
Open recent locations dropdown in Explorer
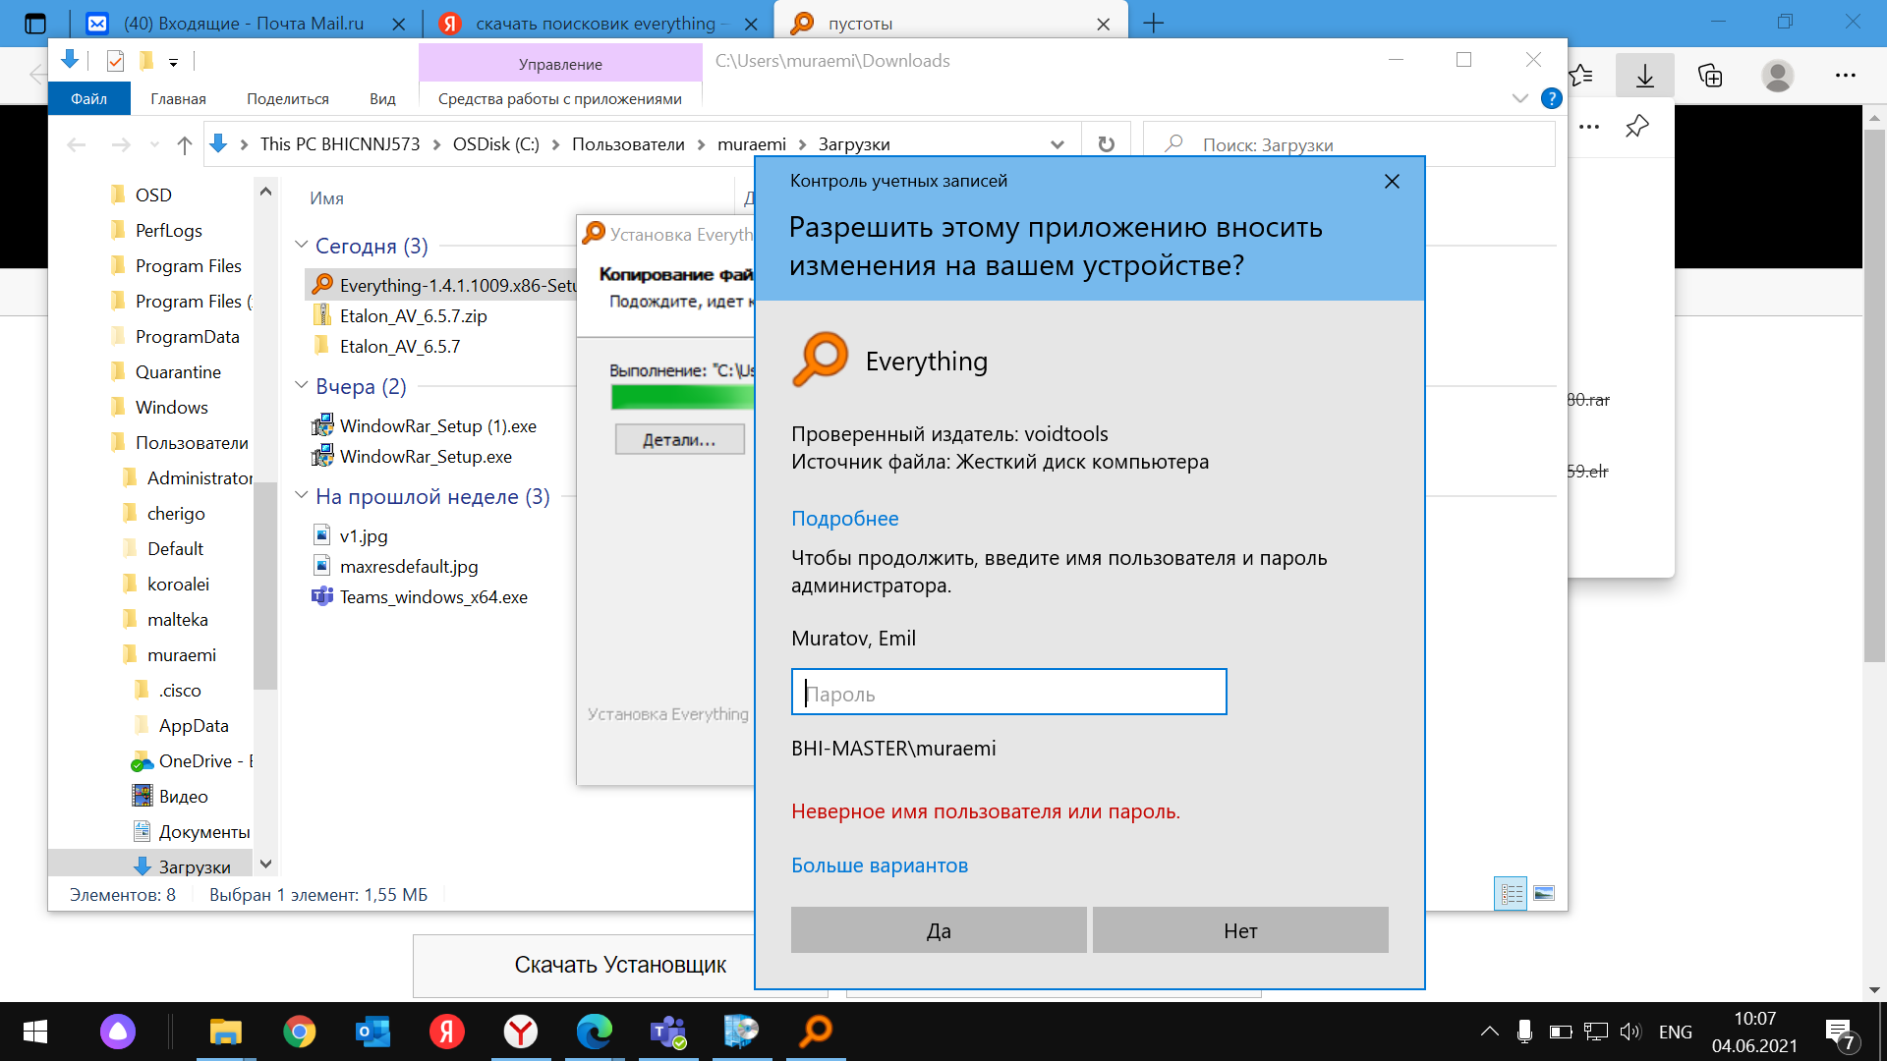coord(154,144)
